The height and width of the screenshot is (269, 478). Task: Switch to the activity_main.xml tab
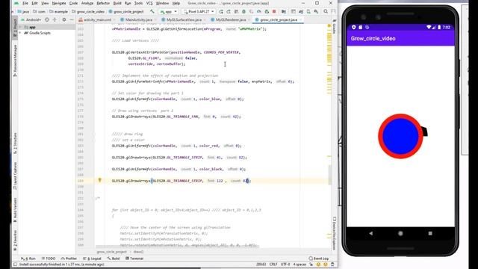click(95, 19)
